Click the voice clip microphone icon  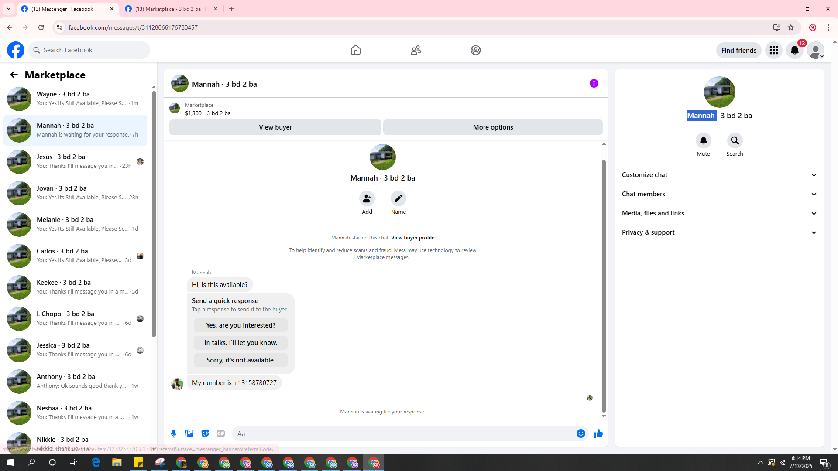[x=174, y=433]
